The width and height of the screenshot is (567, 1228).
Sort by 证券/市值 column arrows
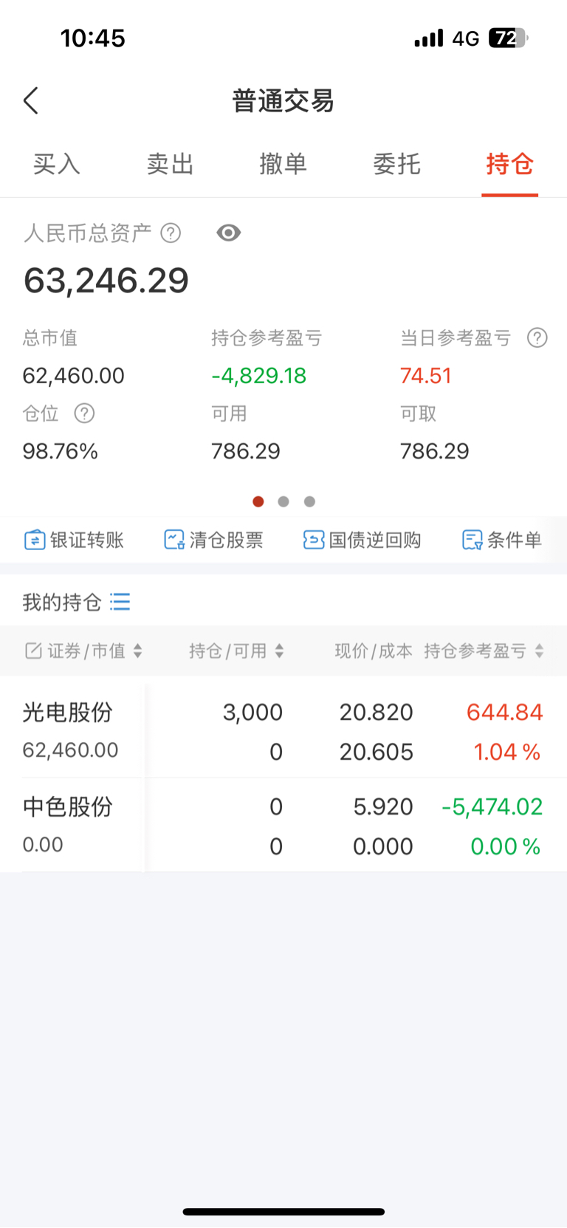tap(137, 651)
